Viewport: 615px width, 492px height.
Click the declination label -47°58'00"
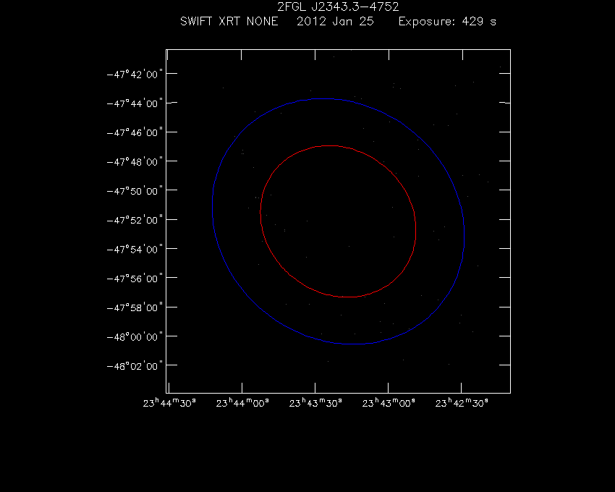coord(135,307)
